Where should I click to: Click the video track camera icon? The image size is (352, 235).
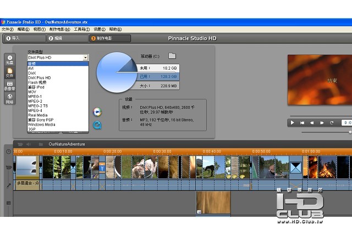[x=9, y=167]
